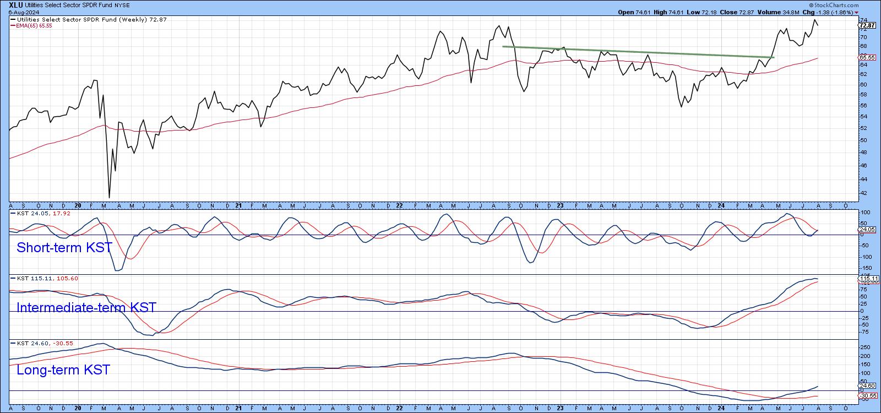Click the 42 price level on the price axis
Image resolution: width=881 pixels, height=413 pixels.
pos(864,193)
